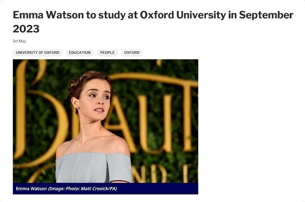Image resolution: width=305 pixels, height=202 pixels.
Task: Open the article's main photo
Action: point(105,121)
